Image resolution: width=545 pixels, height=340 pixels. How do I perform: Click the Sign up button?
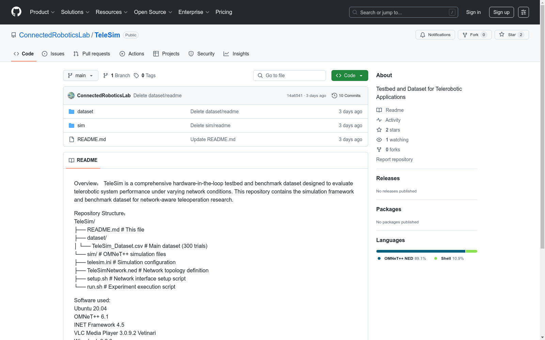click(x=501, y=12)
